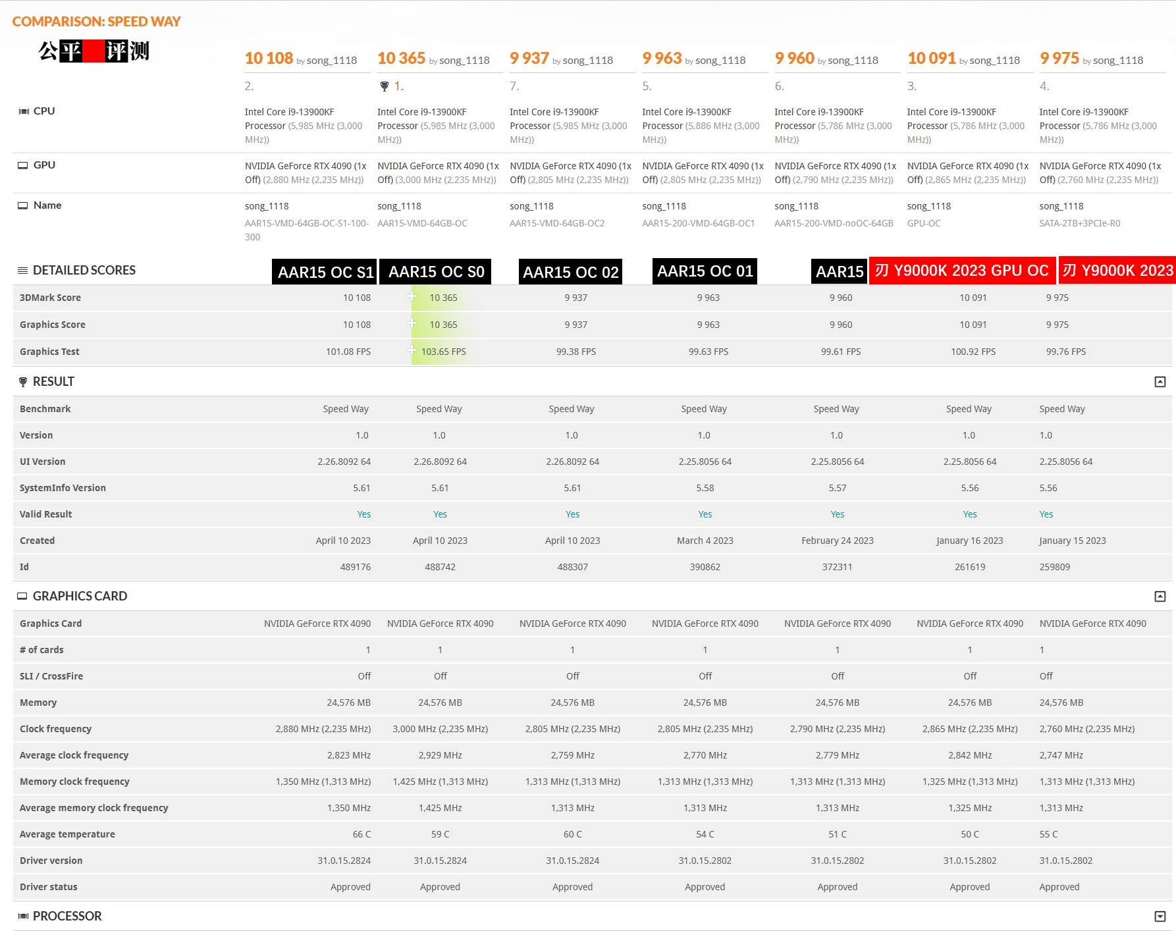The width and height of the screenshot is (1176, 931).
Task: Click the DETAILED SCORES section heading
Action: coord(84,271)
